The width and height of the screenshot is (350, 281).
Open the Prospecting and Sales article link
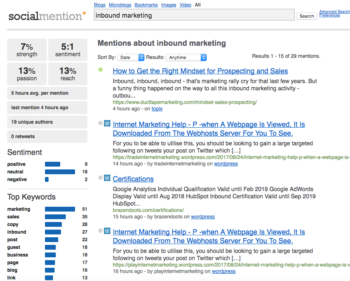[200, 71]
